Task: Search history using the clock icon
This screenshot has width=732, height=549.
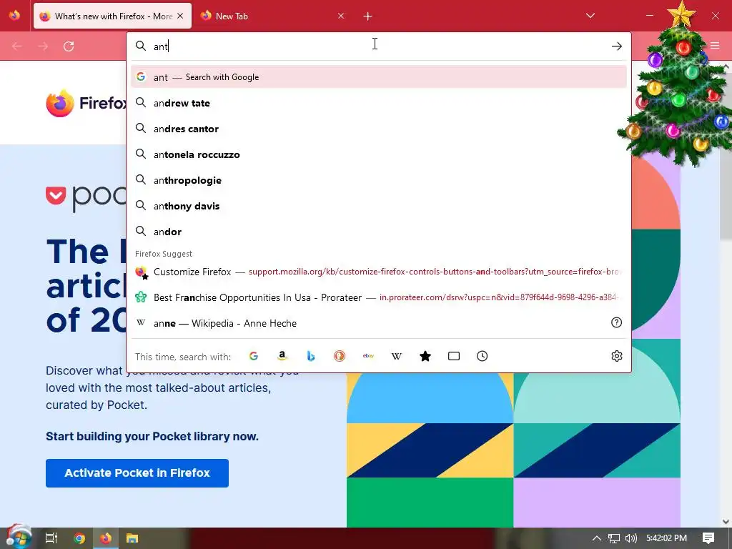Action: click(483, 356)
